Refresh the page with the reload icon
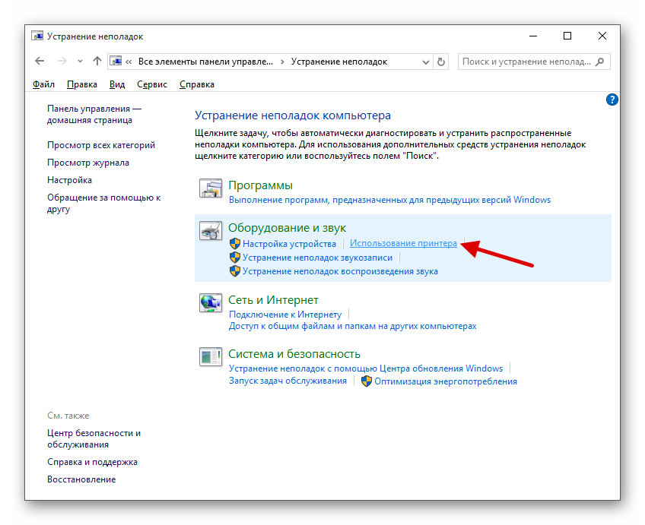Viewport: 645px width, 525px height. [x=442, y=62]
